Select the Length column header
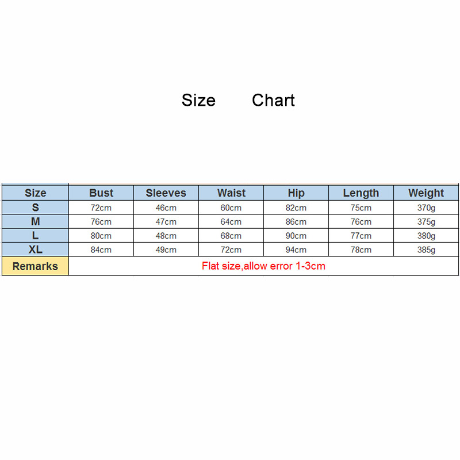460x460 pixels. click(361, 193)
